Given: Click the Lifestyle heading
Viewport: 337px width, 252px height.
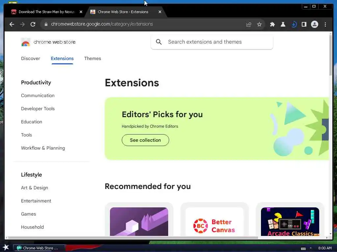Looking at the screenshot, I should (31, 175).
